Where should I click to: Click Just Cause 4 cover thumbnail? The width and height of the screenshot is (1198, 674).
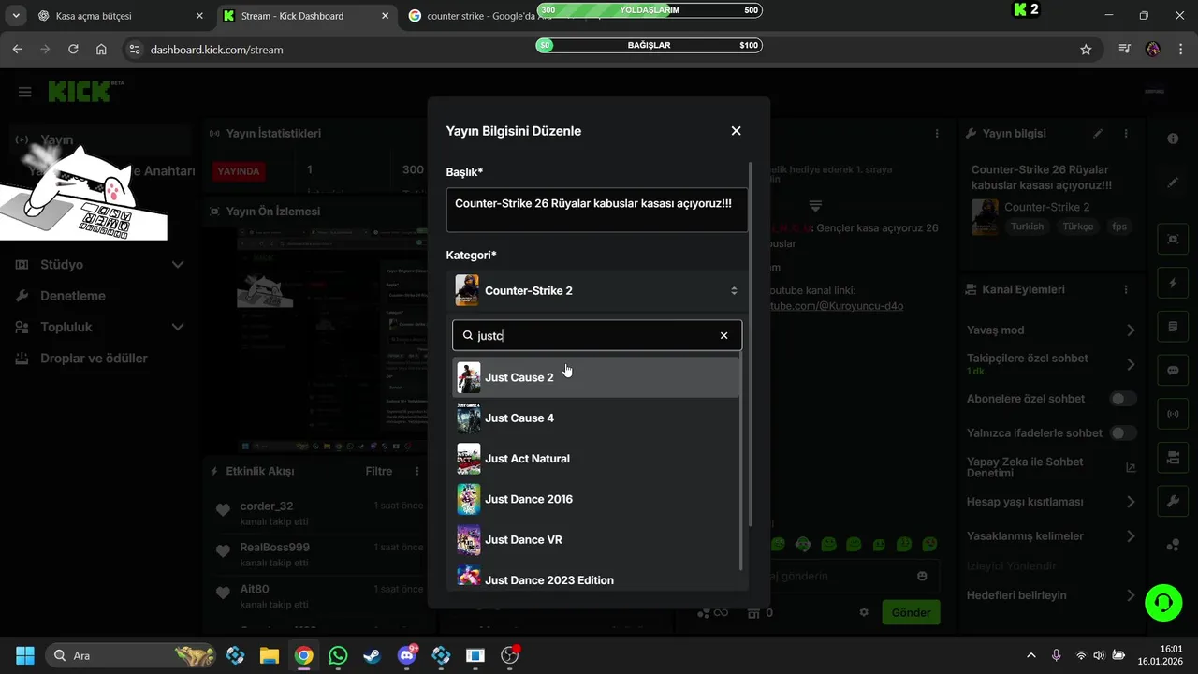click(469, 418)
